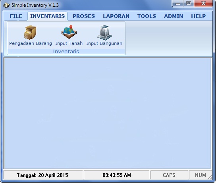Viewport: 216px width, 184px height.
Task: Open the ADMIN tab
Action: (174, 16)
